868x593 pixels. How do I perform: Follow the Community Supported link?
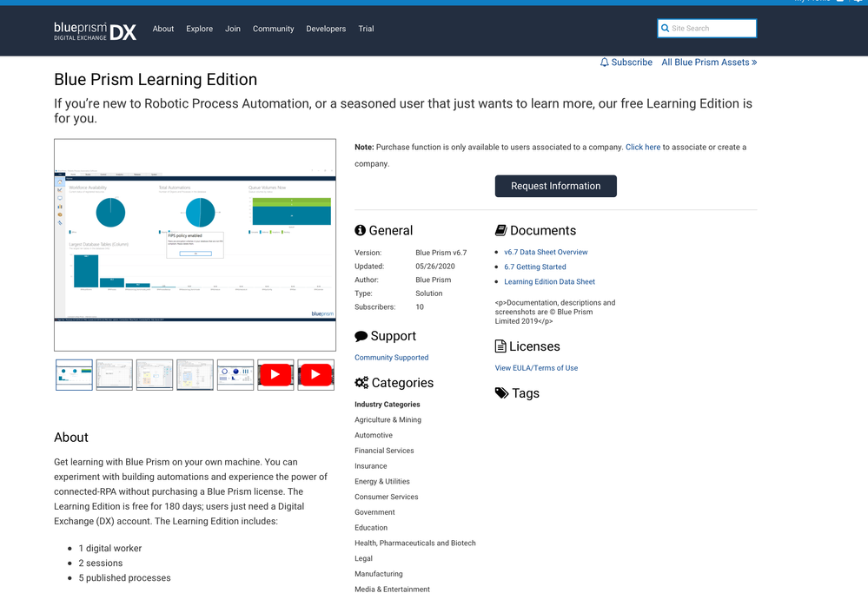tap(391, 358)
